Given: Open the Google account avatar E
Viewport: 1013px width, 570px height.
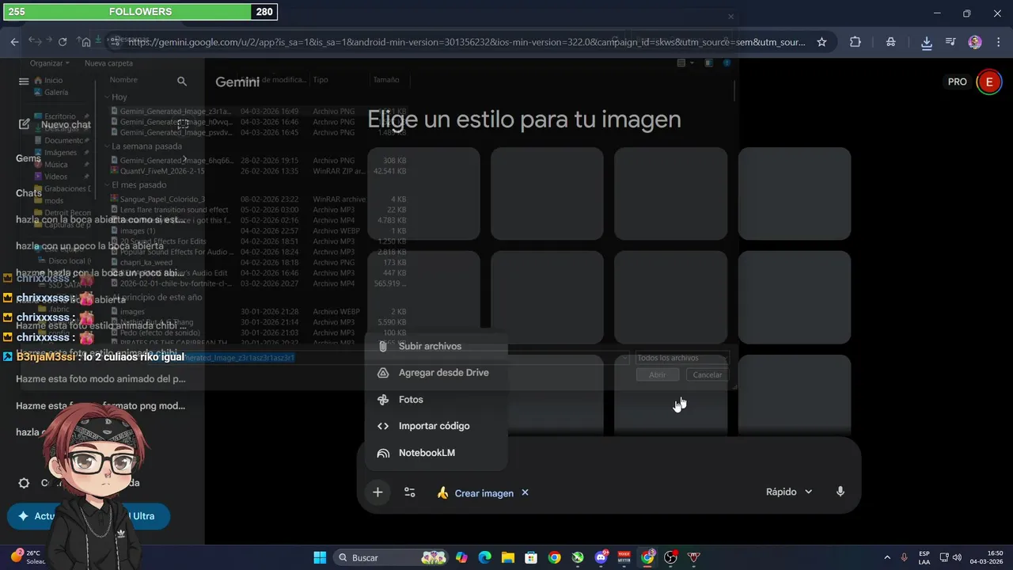Looking at the screenshot, I should click(x=988, y=82).
